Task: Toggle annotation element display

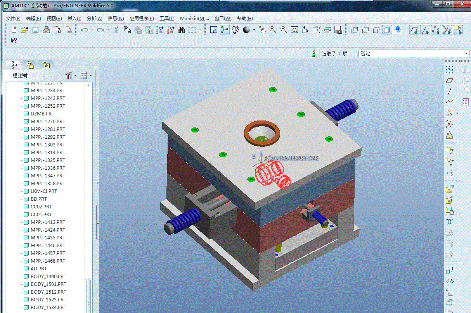Action: point(458,30)
